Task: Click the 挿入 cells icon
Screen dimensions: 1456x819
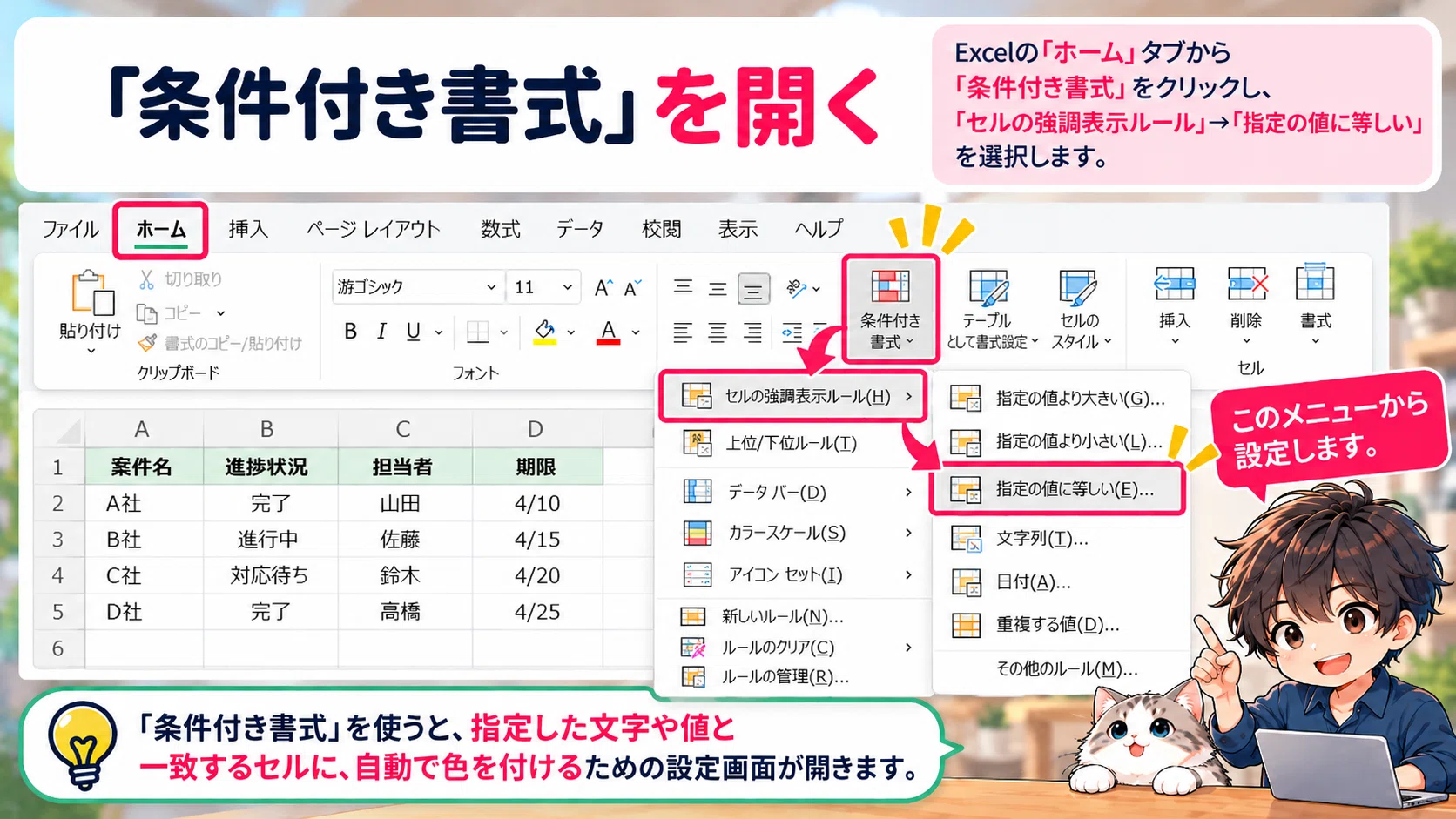Action: 1174,284
